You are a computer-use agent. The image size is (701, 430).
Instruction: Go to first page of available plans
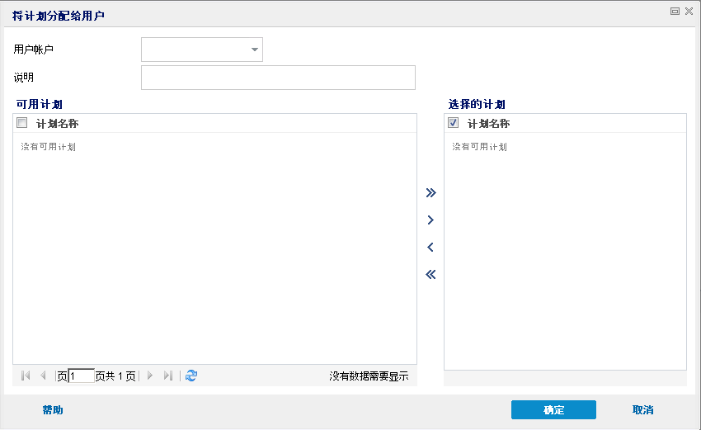coord(26,376)
